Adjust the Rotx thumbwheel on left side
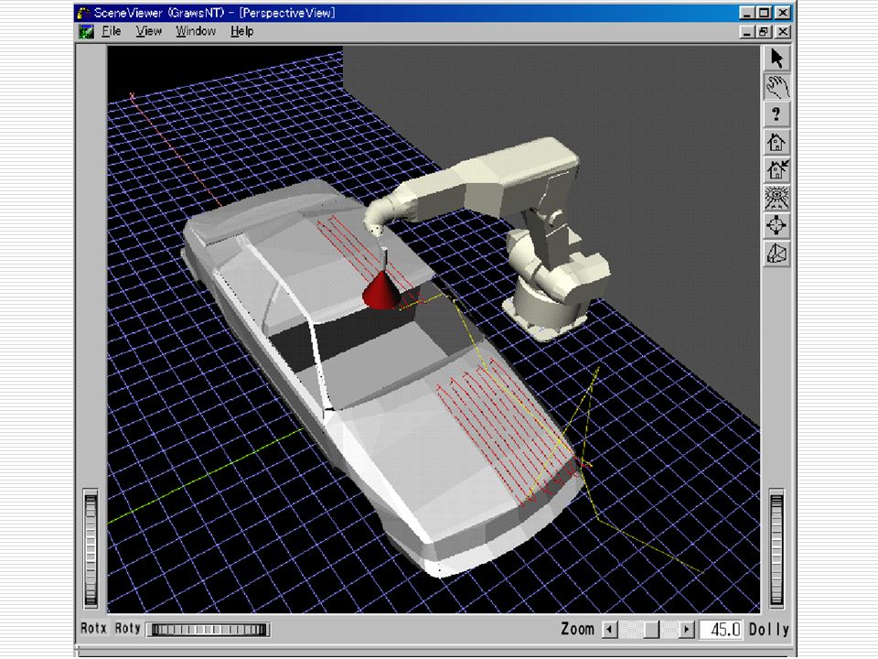The image size is (878, 659). point(91,550)
